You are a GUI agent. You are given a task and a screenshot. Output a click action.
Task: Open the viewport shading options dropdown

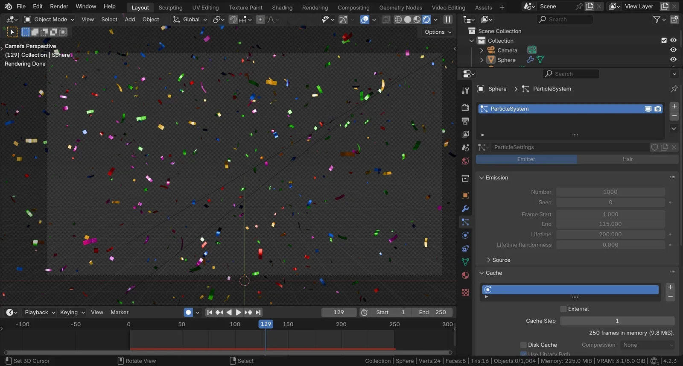[x=435, y=19]
